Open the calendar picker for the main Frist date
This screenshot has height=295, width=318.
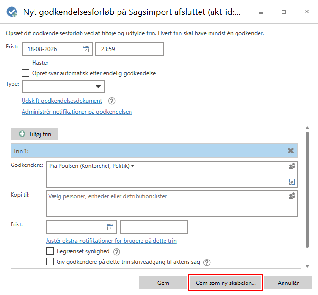(86, 49)
